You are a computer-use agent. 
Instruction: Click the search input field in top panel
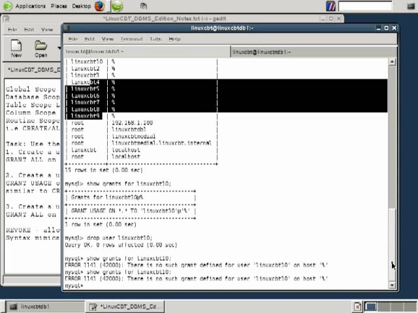[365, 6]
